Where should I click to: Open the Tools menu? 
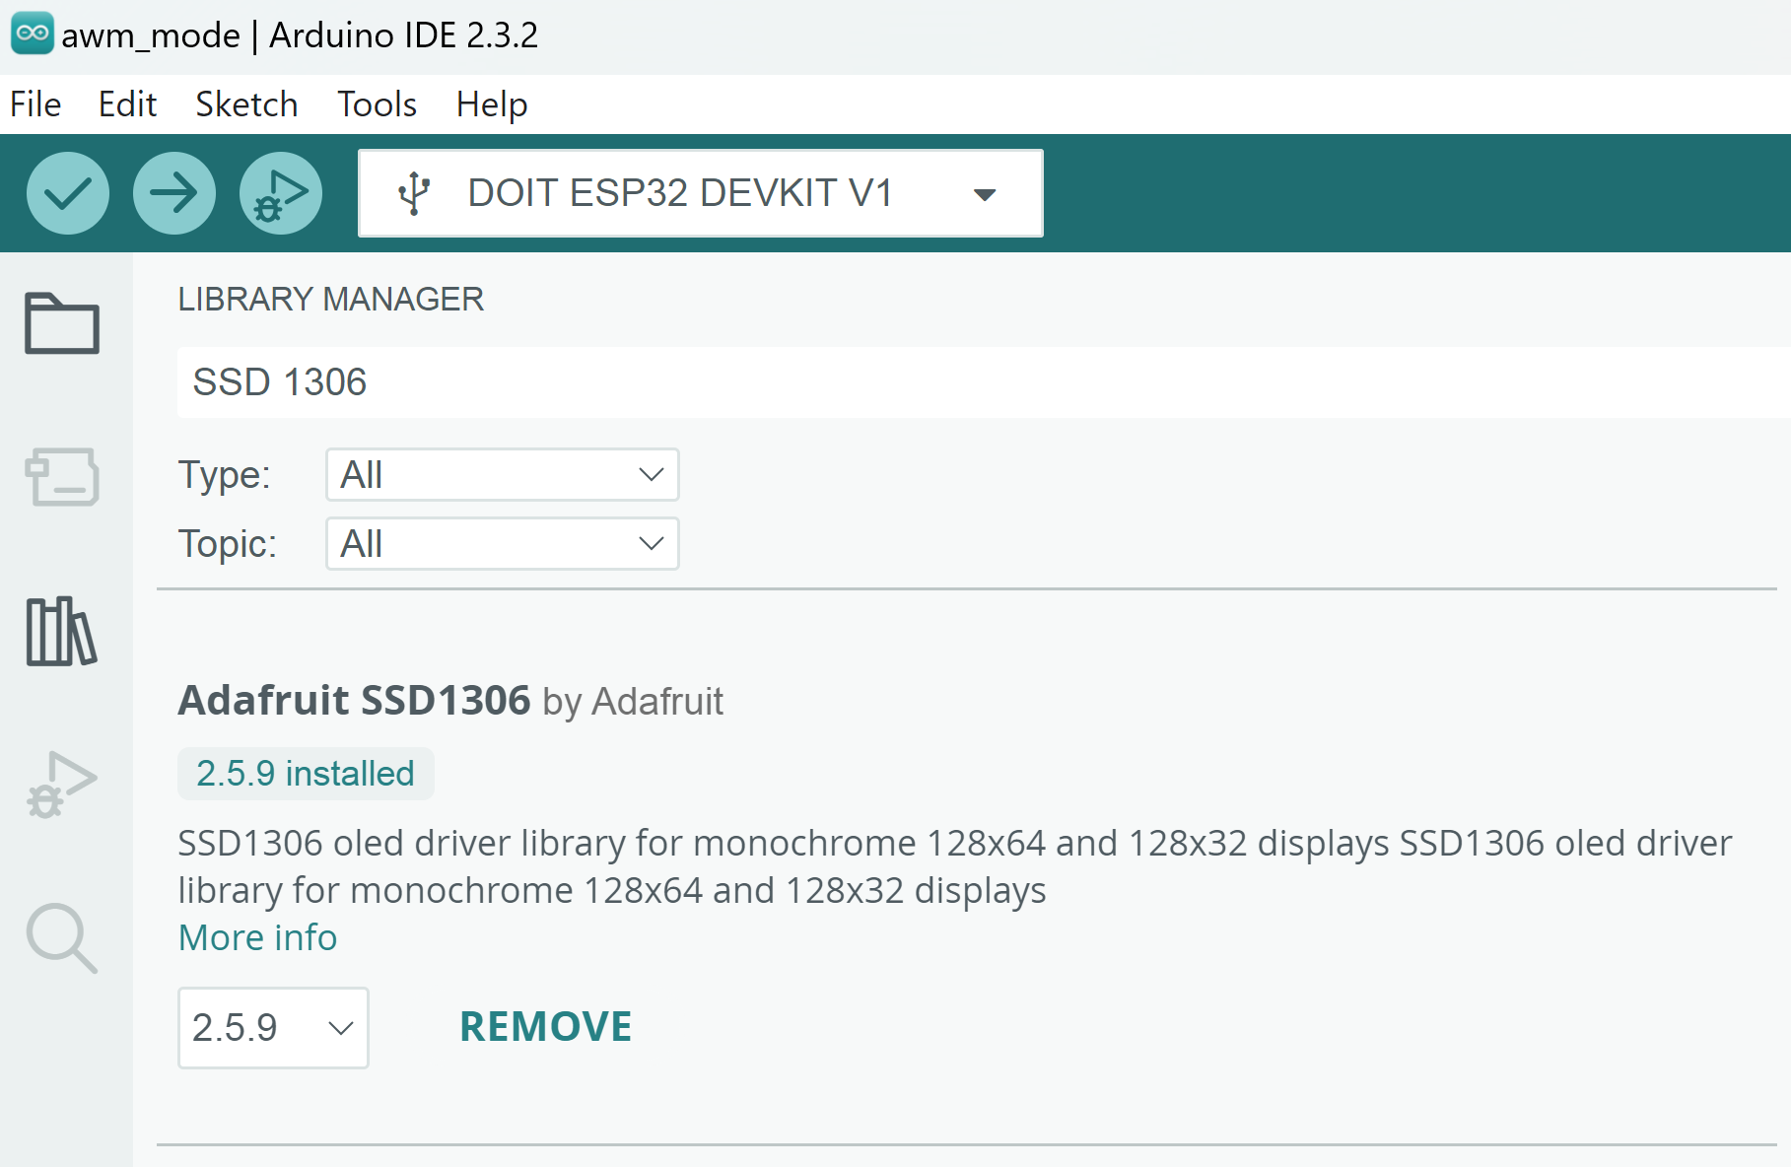point(378,104)
